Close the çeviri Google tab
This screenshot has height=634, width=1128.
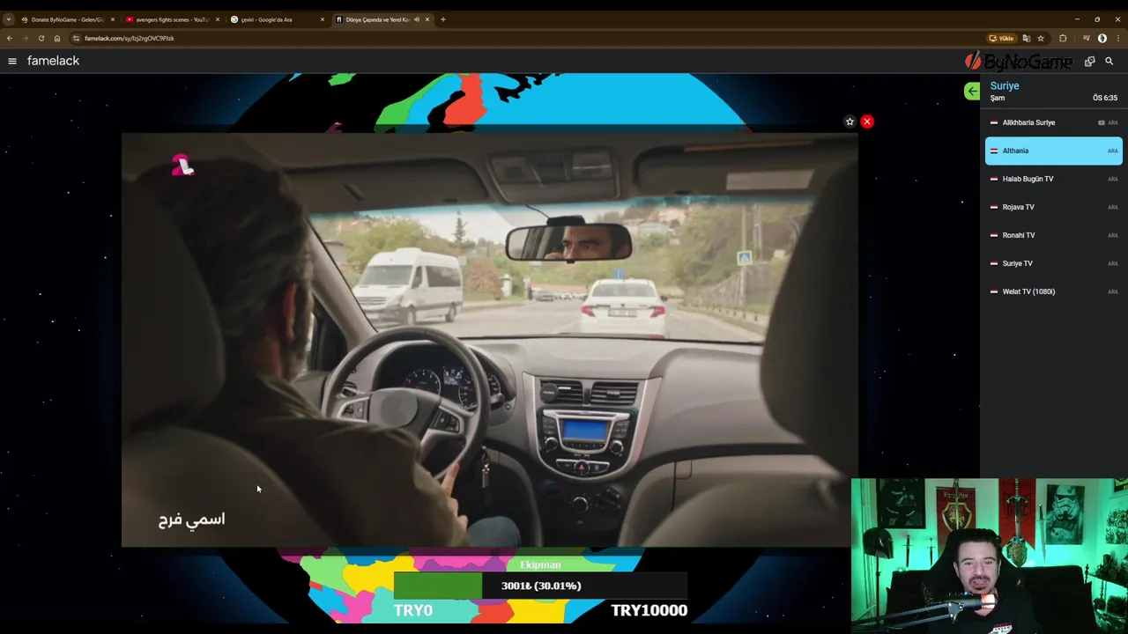click(322, 19)
